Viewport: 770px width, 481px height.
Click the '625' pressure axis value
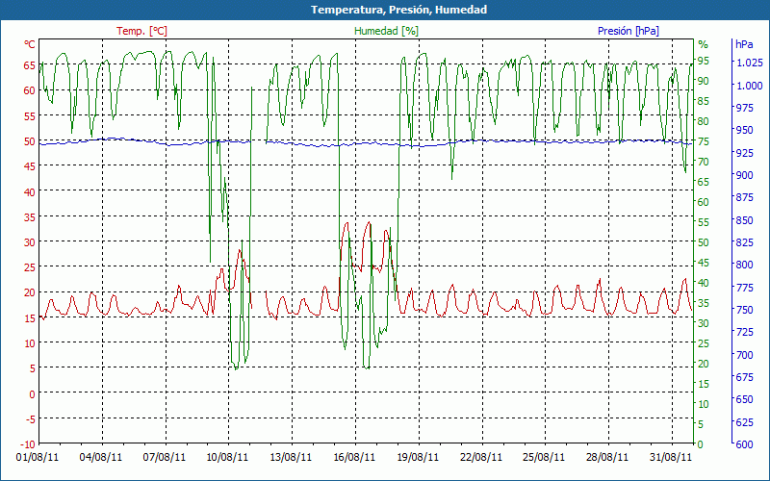(744, 422)
